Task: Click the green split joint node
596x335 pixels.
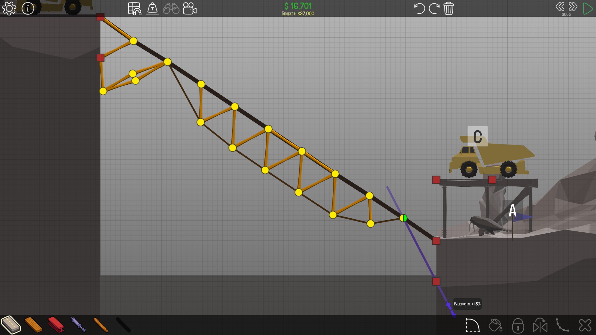Action: 403,218
